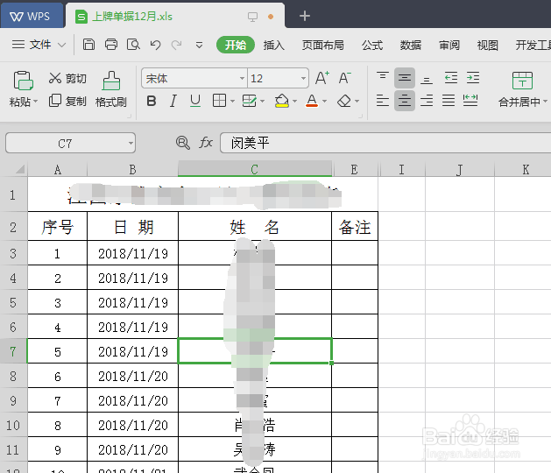Viewport: 551px width, 473px height.
Task: Click the Redo arrow icon
Action: pos(176,45)
